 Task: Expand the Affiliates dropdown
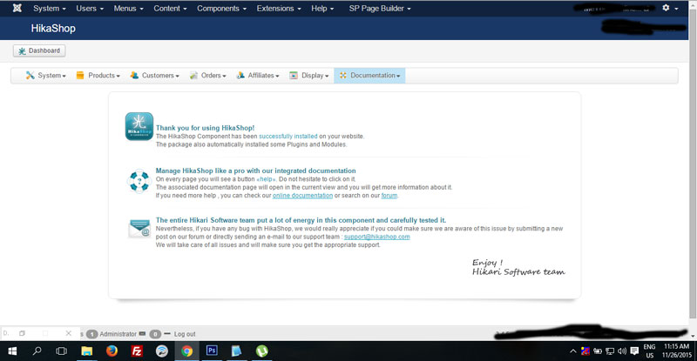[258, 76]
